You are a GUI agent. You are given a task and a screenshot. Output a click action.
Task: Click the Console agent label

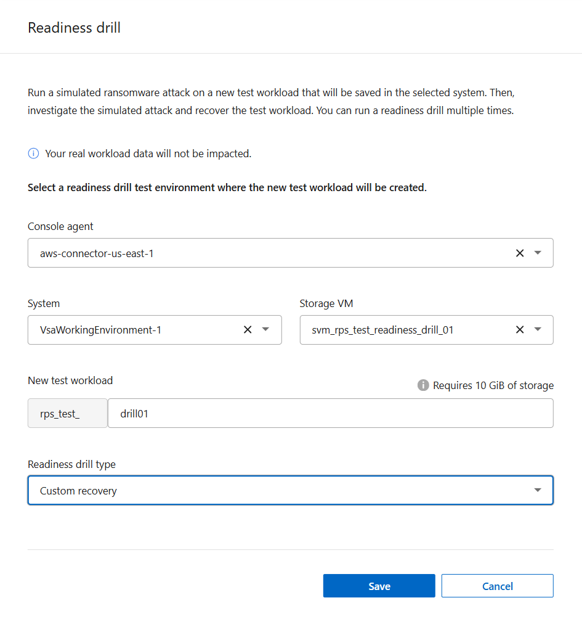click(x=60, y=226)
